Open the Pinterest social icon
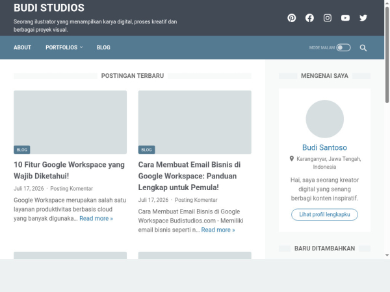Image resolution: width=390 pixels, height=292 pixels. [291, 18]
